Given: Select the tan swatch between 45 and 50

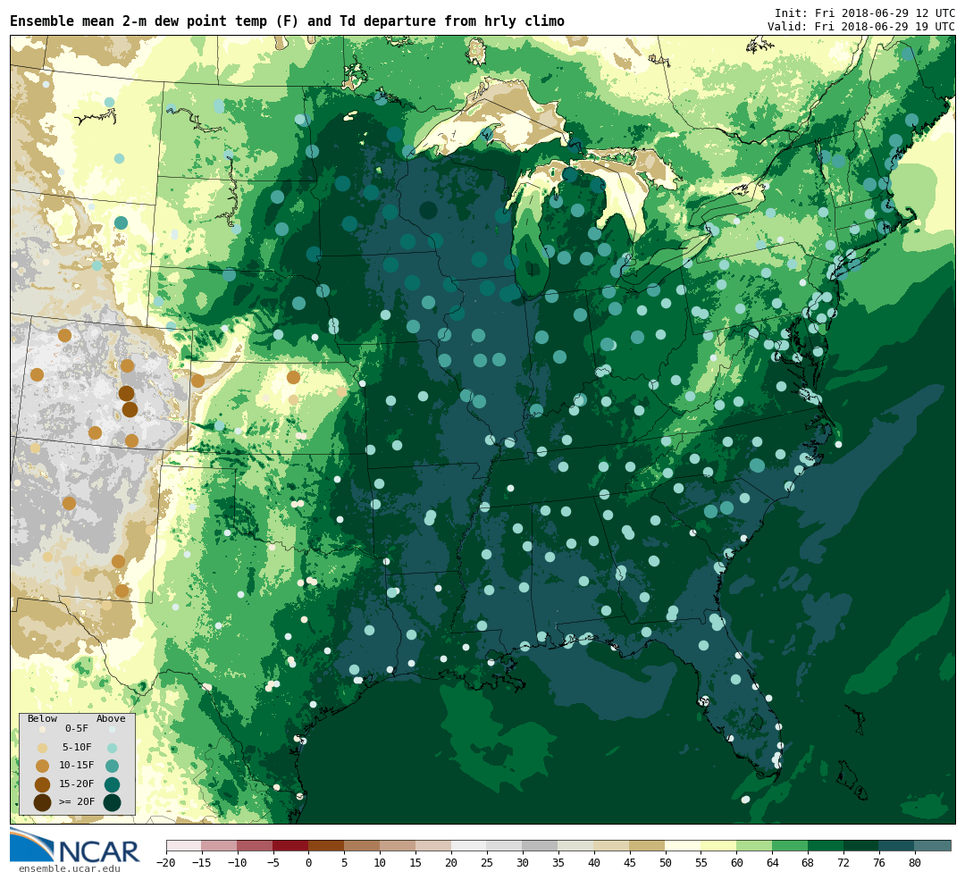Looking at the screenshot, I should (x=648, y=845).
